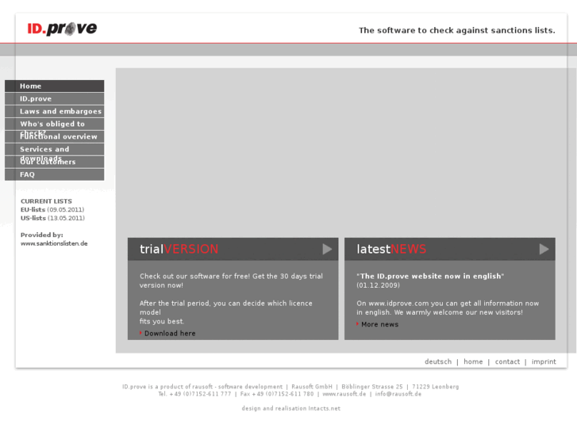Open Who's obliged to check? page
Image resolution: width=577 pixels, height=432 pixels.
pyautogui.click(x=55, y=124)
